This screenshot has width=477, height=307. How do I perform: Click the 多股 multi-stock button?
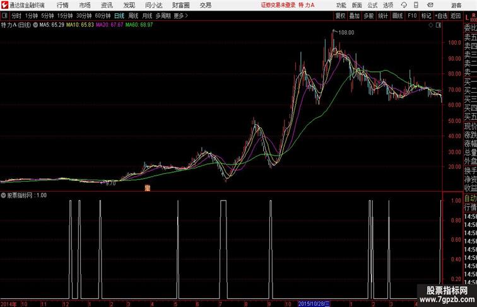click(368, 16)
